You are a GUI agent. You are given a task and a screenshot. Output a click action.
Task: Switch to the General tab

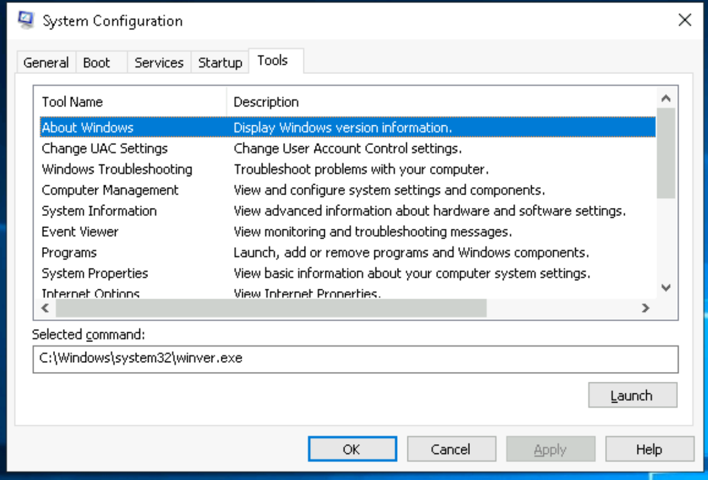click(46, 63)
